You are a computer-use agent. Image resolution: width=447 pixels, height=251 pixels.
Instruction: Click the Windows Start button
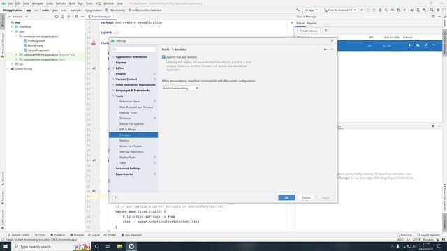6,246
